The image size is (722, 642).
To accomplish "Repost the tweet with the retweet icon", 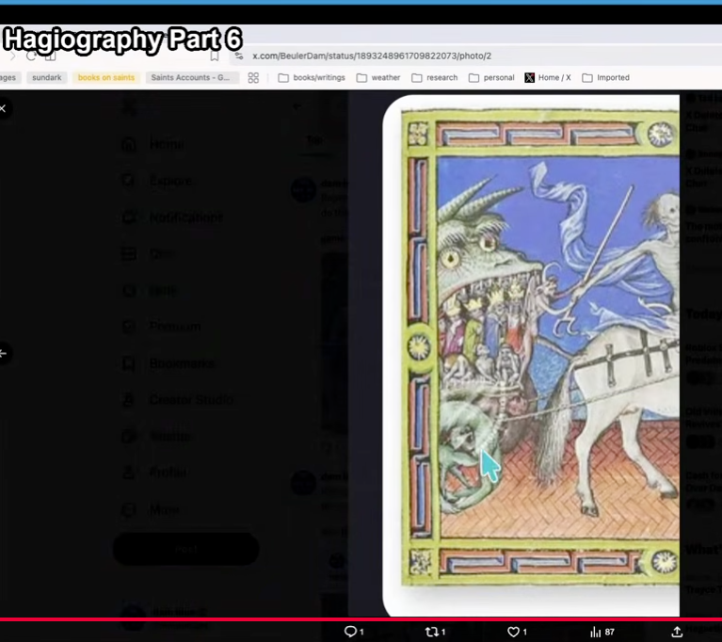I will coord(435,632).
